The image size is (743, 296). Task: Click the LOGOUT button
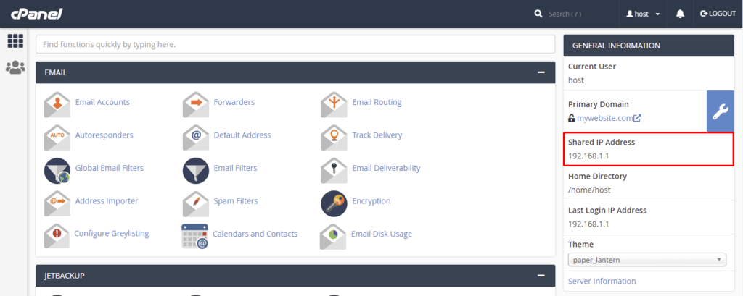[718, 14]
